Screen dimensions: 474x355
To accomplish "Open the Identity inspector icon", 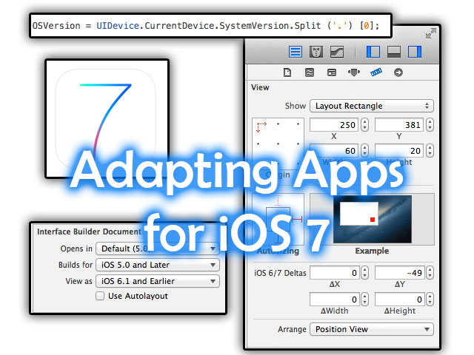I will coord(332,72).
